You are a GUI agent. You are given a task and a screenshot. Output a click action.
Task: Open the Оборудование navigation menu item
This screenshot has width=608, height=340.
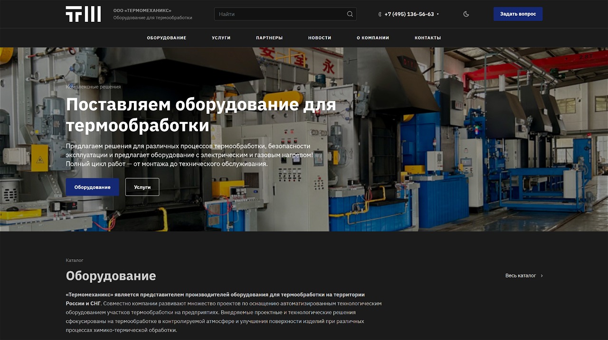click(x=166, y=38)
